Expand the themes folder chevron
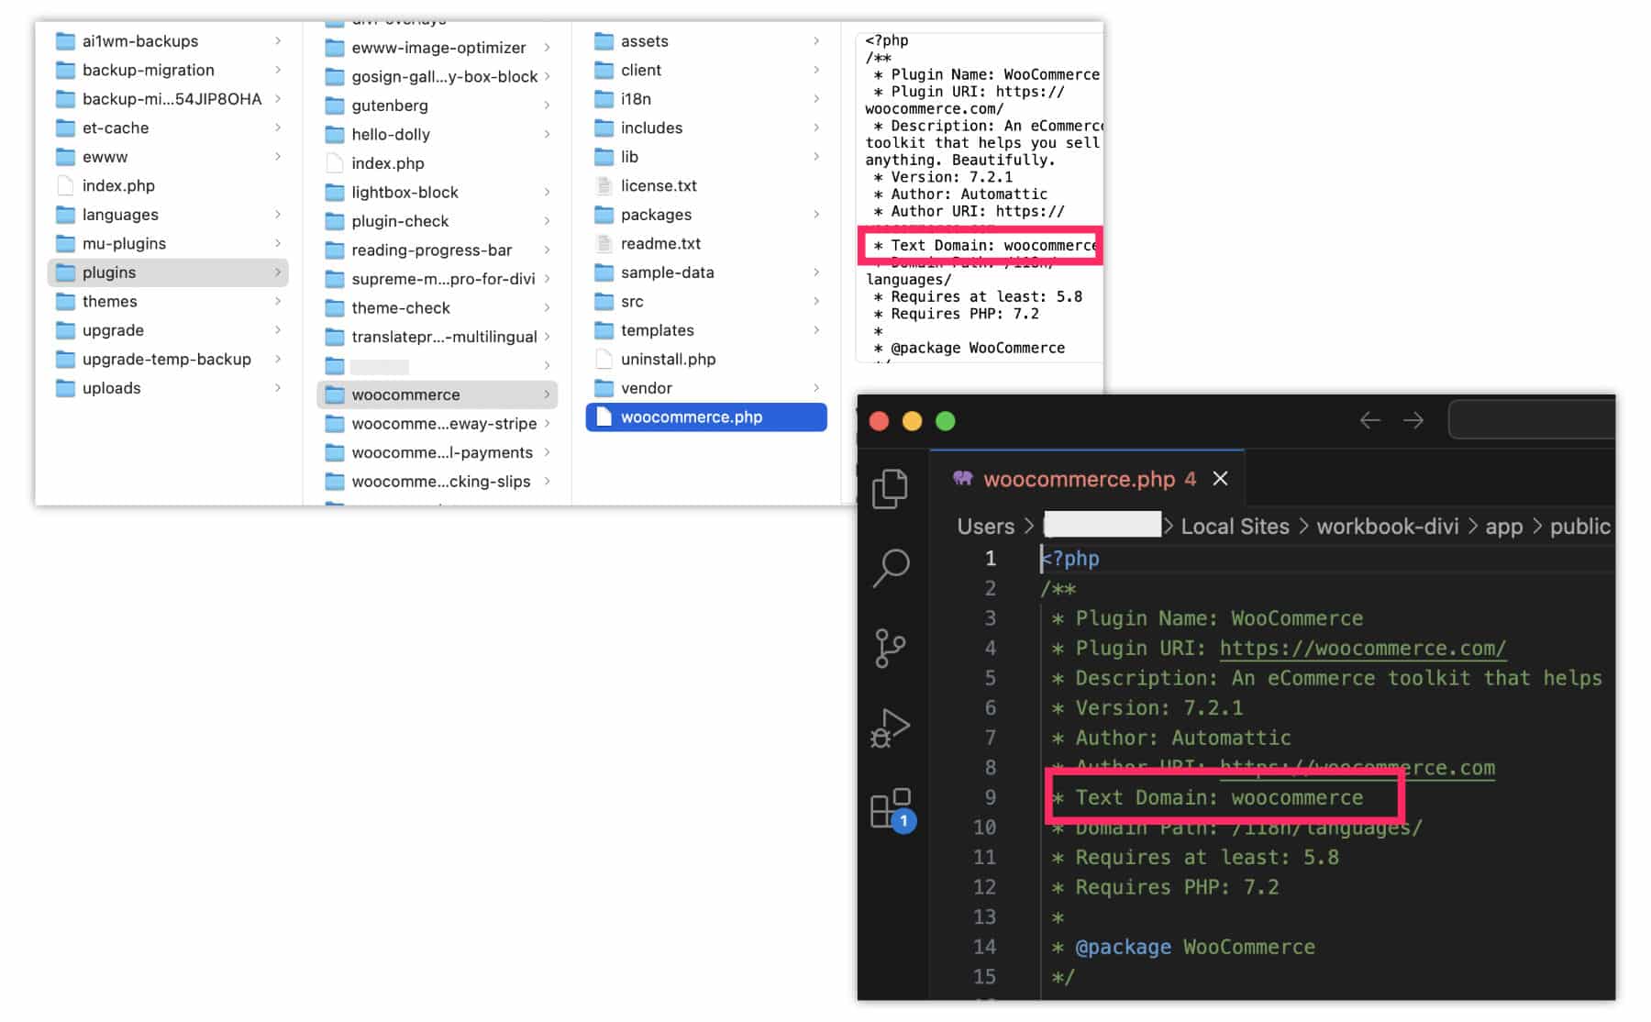This screenshot has height=1022, width=1651. [x=277, y=301]
